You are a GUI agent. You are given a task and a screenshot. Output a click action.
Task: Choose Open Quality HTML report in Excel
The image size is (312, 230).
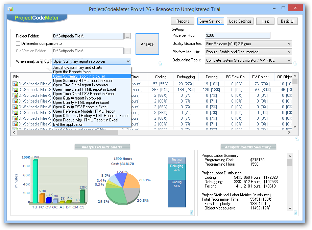tap(92, 103)
